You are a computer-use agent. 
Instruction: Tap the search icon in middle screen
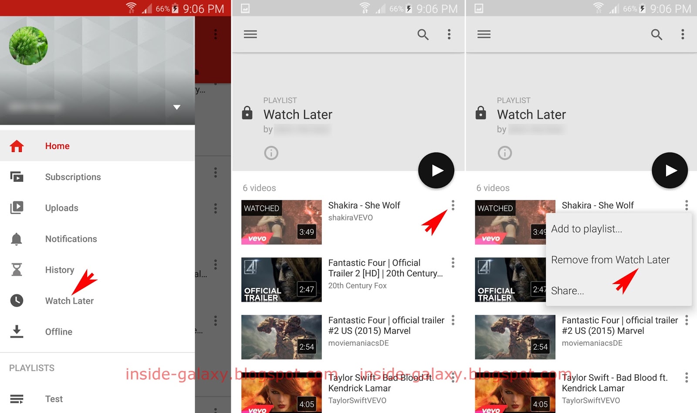[423, 34]
